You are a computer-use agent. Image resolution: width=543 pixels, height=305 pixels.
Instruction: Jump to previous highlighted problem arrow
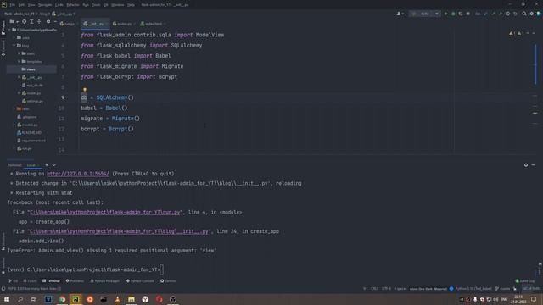(528, 33)
